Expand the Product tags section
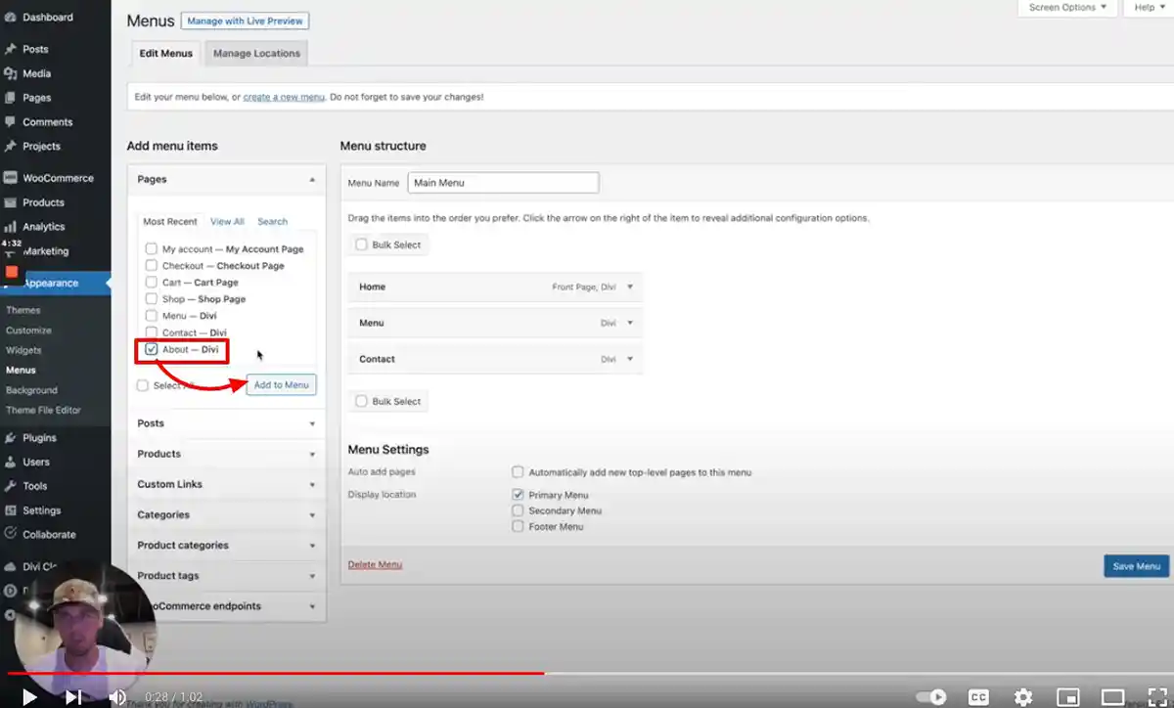The height and width of the screenshot is (708, 1174). click(226, 575)
